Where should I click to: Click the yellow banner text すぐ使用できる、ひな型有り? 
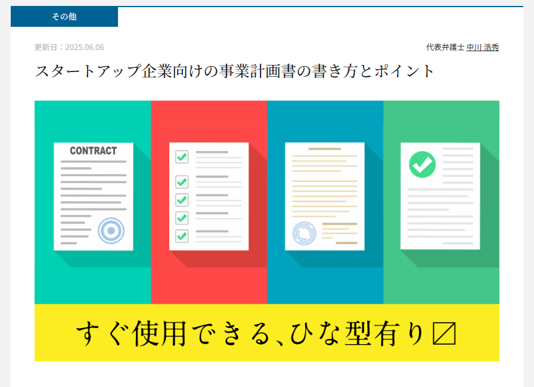point(250,335)
